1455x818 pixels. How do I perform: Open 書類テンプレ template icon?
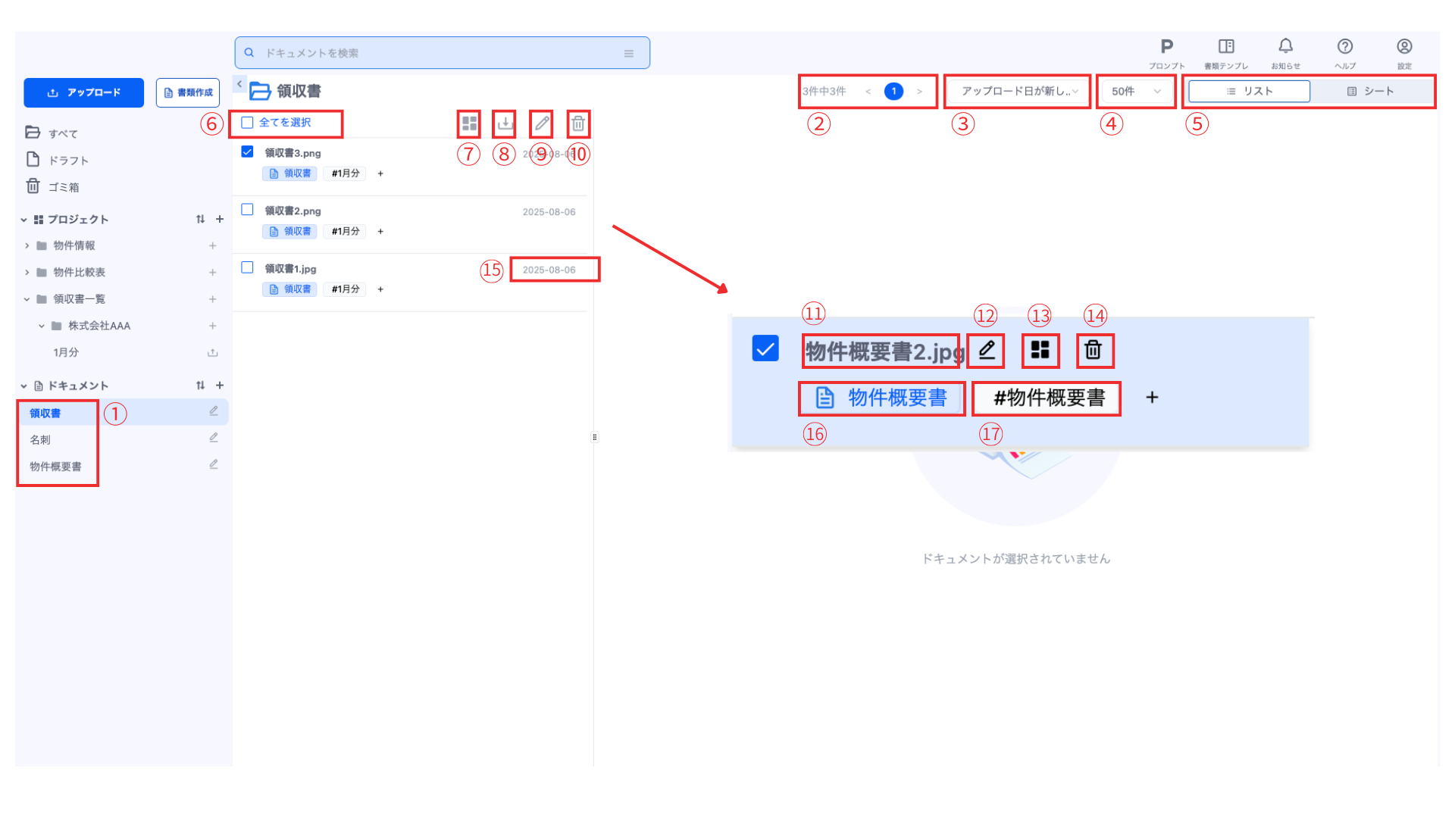[1225, 47]
